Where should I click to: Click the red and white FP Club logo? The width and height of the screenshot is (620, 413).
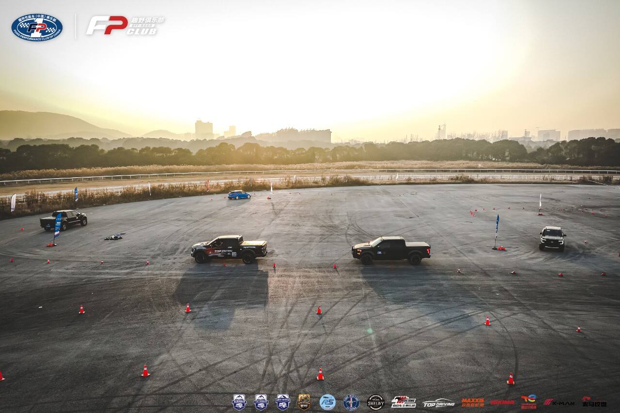point(125,25)
